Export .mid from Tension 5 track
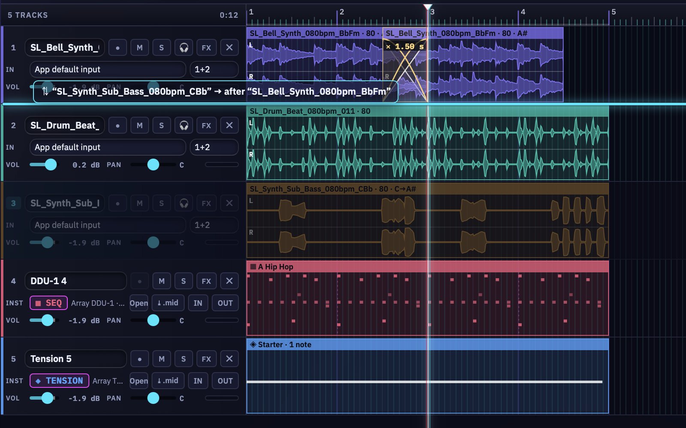Screen dimensions: 686x428 pyautogui.click(x=168, y=380)
